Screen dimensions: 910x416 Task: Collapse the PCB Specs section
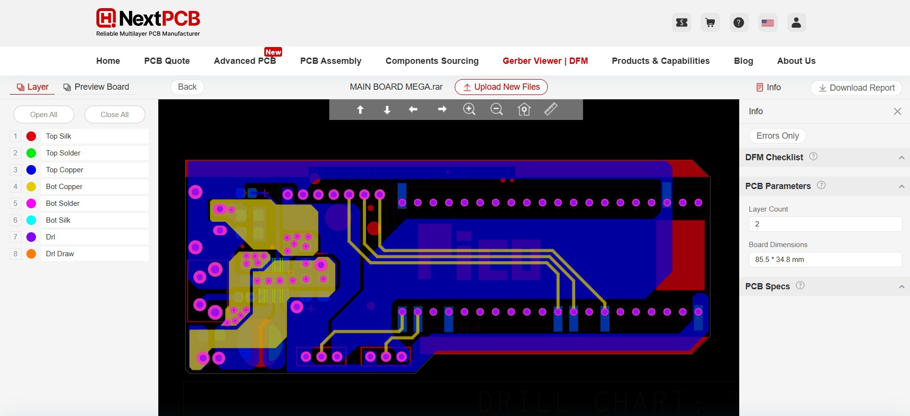901,286
